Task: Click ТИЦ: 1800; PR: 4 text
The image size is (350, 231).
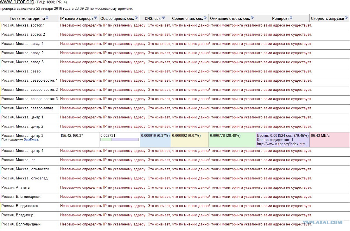Action: point(52,2)
